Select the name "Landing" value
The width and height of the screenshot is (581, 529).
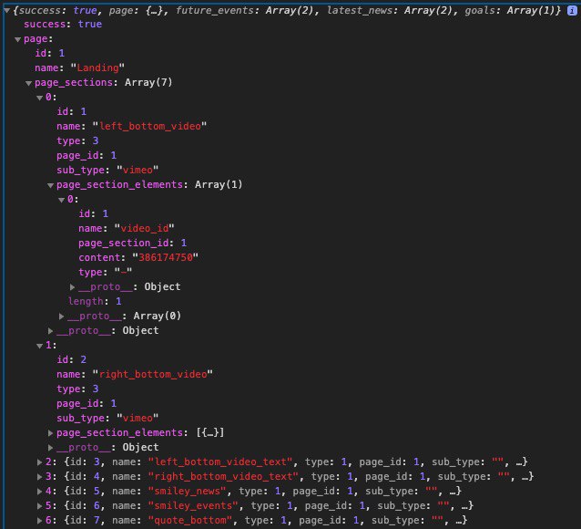pos(97,67)
